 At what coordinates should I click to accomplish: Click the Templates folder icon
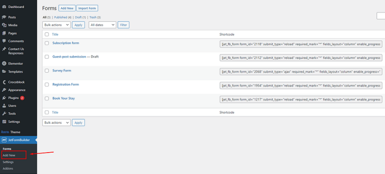click(4, 72)
